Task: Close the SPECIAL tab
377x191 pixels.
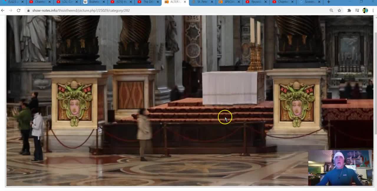Action: tap(239, 2)
